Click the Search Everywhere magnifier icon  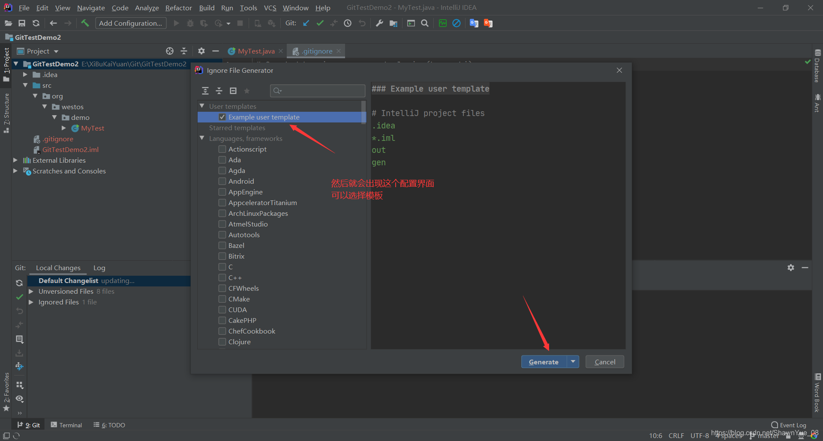click(x=425, y=23)
